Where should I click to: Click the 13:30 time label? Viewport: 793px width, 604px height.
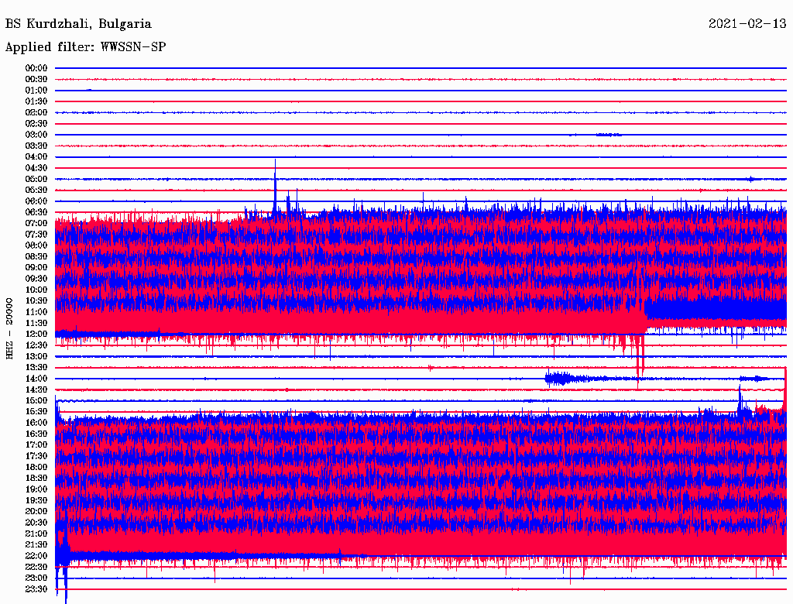(36, 367)
